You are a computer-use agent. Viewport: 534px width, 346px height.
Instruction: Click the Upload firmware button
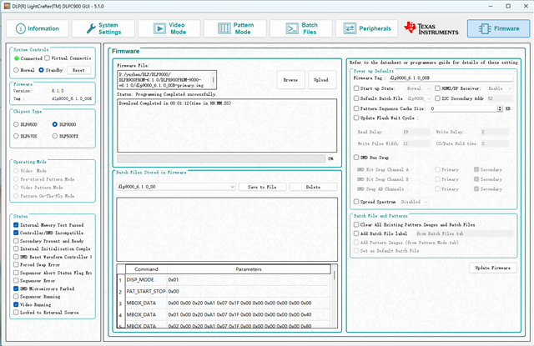tap(321, 80)
